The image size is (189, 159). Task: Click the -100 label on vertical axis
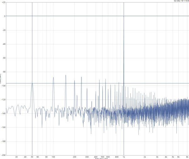click(3, 86)
